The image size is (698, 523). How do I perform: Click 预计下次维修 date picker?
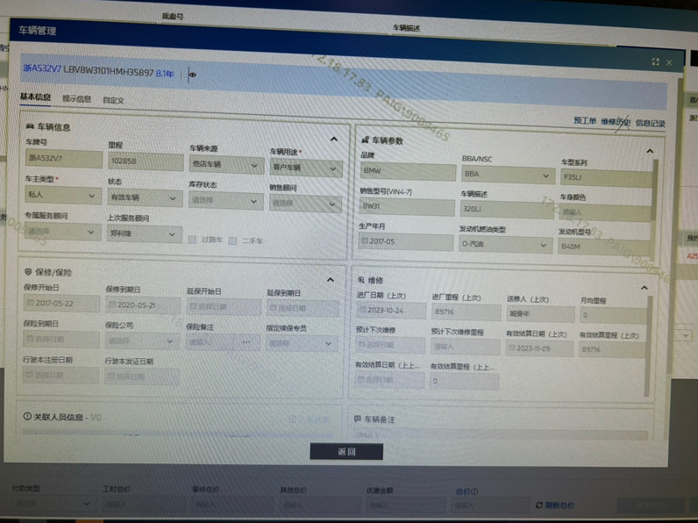(390, 345)
